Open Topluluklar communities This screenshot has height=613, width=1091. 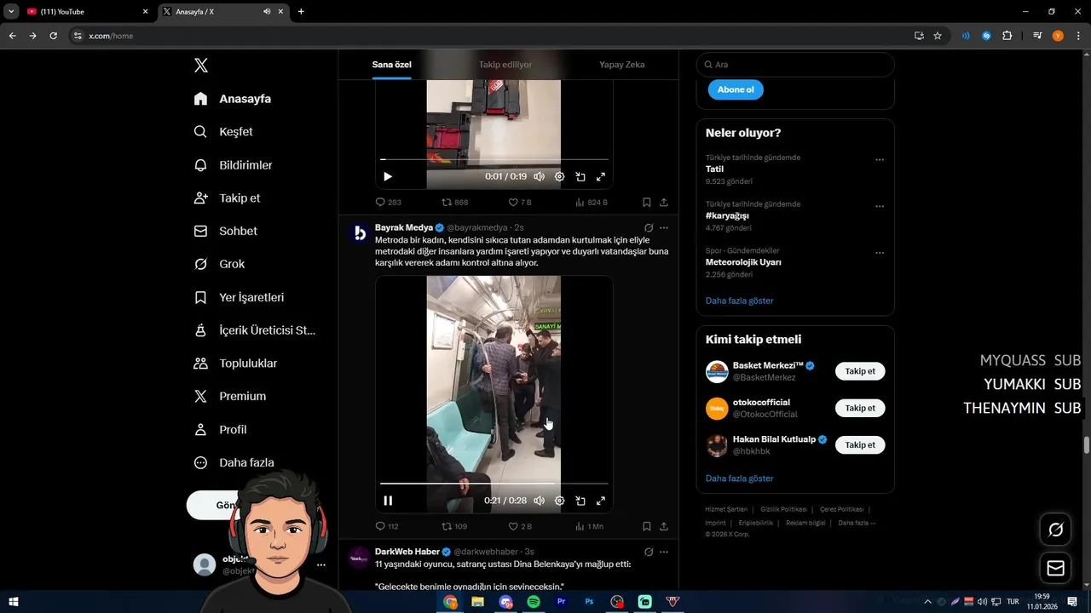click(235, 364)
